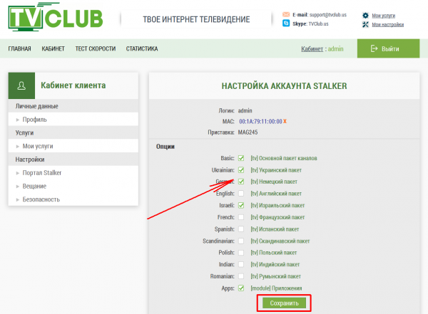
Task: Toggle the Apps module checkbox
Action: pos(241,288)
